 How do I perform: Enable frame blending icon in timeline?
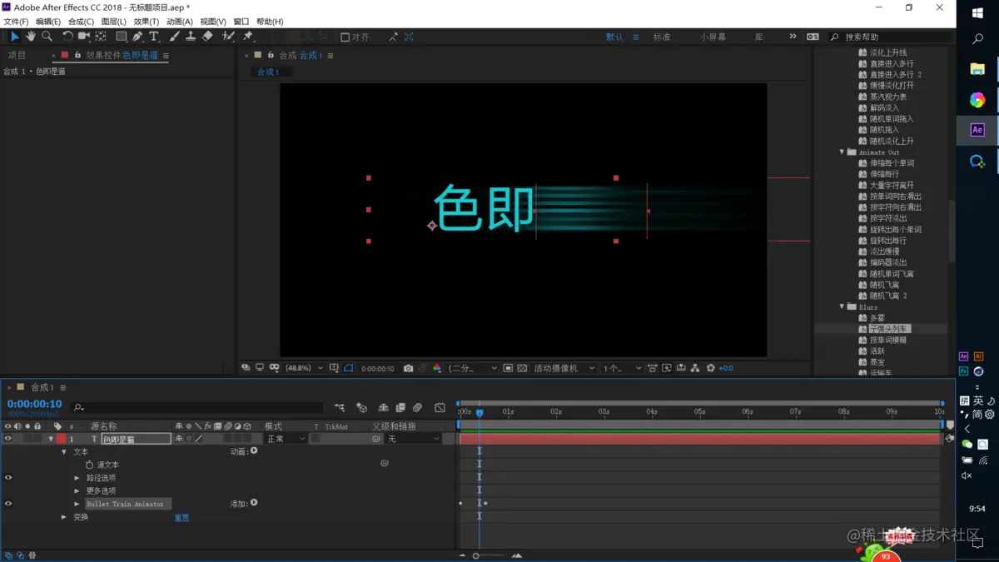(400, 408)
